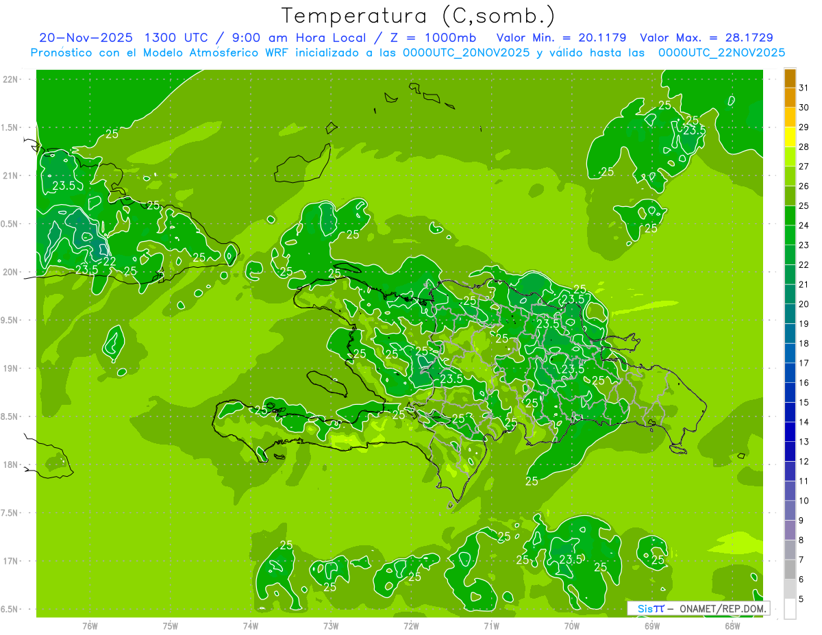Click the 74W longitude label
The height and width of the screenshot is (635, 822).
pyautogui.click(x=251, y=625)
